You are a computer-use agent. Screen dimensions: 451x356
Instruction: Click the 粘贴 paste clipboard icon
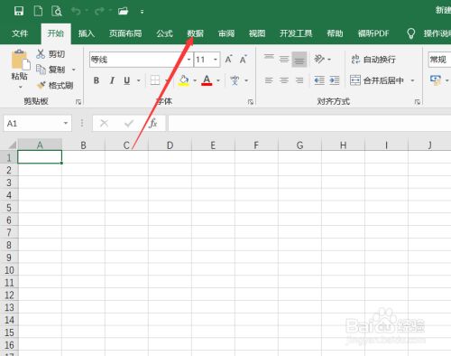pos(21,60)
